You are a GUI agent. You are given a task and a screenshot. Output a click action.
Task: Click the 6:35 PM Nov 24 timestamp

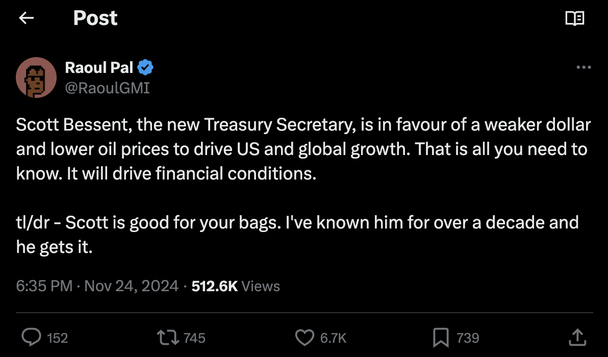[x=97, y=286]
